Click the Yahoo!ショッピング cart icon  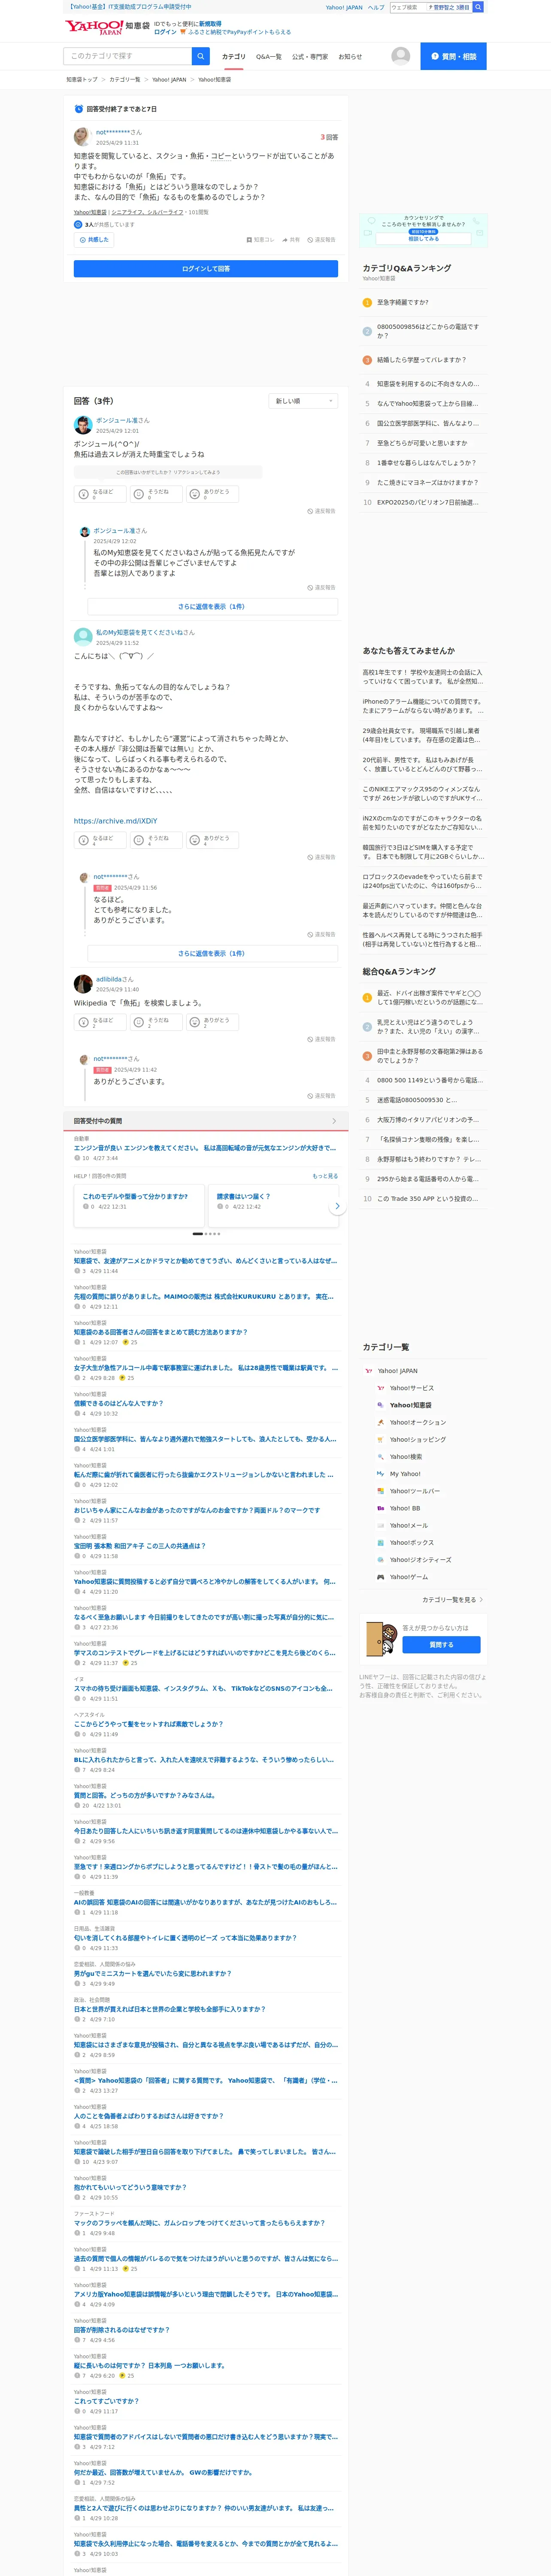tap(380, 1439)
